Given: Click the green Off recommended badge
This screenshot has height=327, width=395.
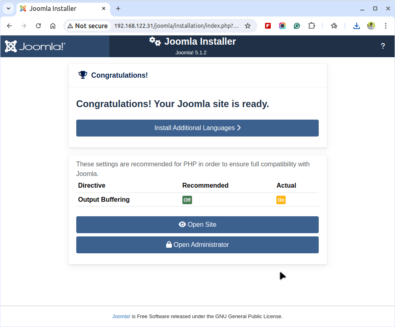Looking at the screenshot, I should (x=187, y=200).
